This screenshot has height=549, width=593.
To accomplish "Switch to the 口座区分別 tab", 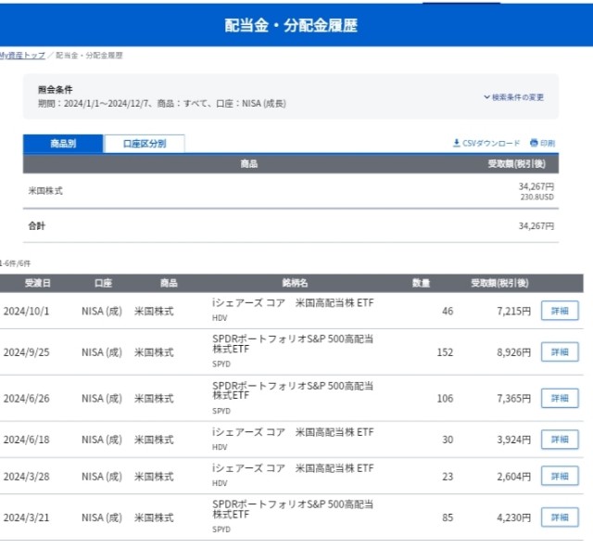I will 145,144.
